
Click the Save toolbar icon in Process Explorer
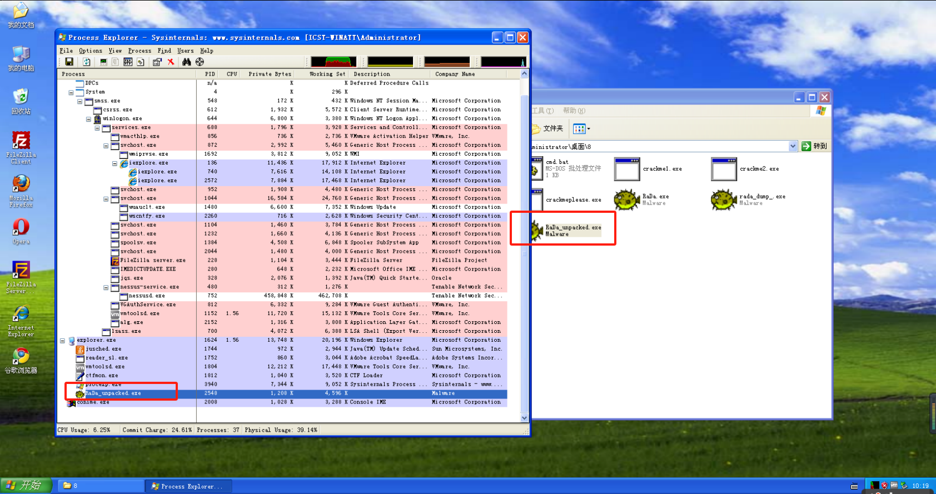[x=69, y=62]
